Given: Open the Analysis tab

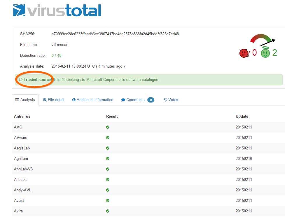Looking at the screenshot, I should point(25,100).
